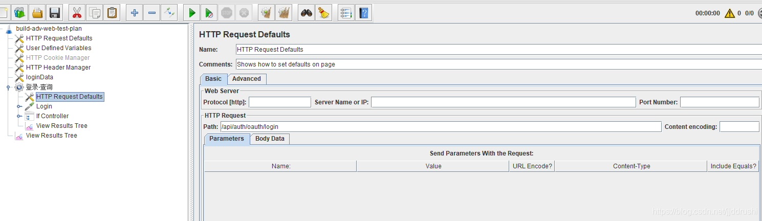Image resolution: width=762 pixels, height=221 pixels.
Task: Click the Clear All double broom icon
Action: coord(284,13)
